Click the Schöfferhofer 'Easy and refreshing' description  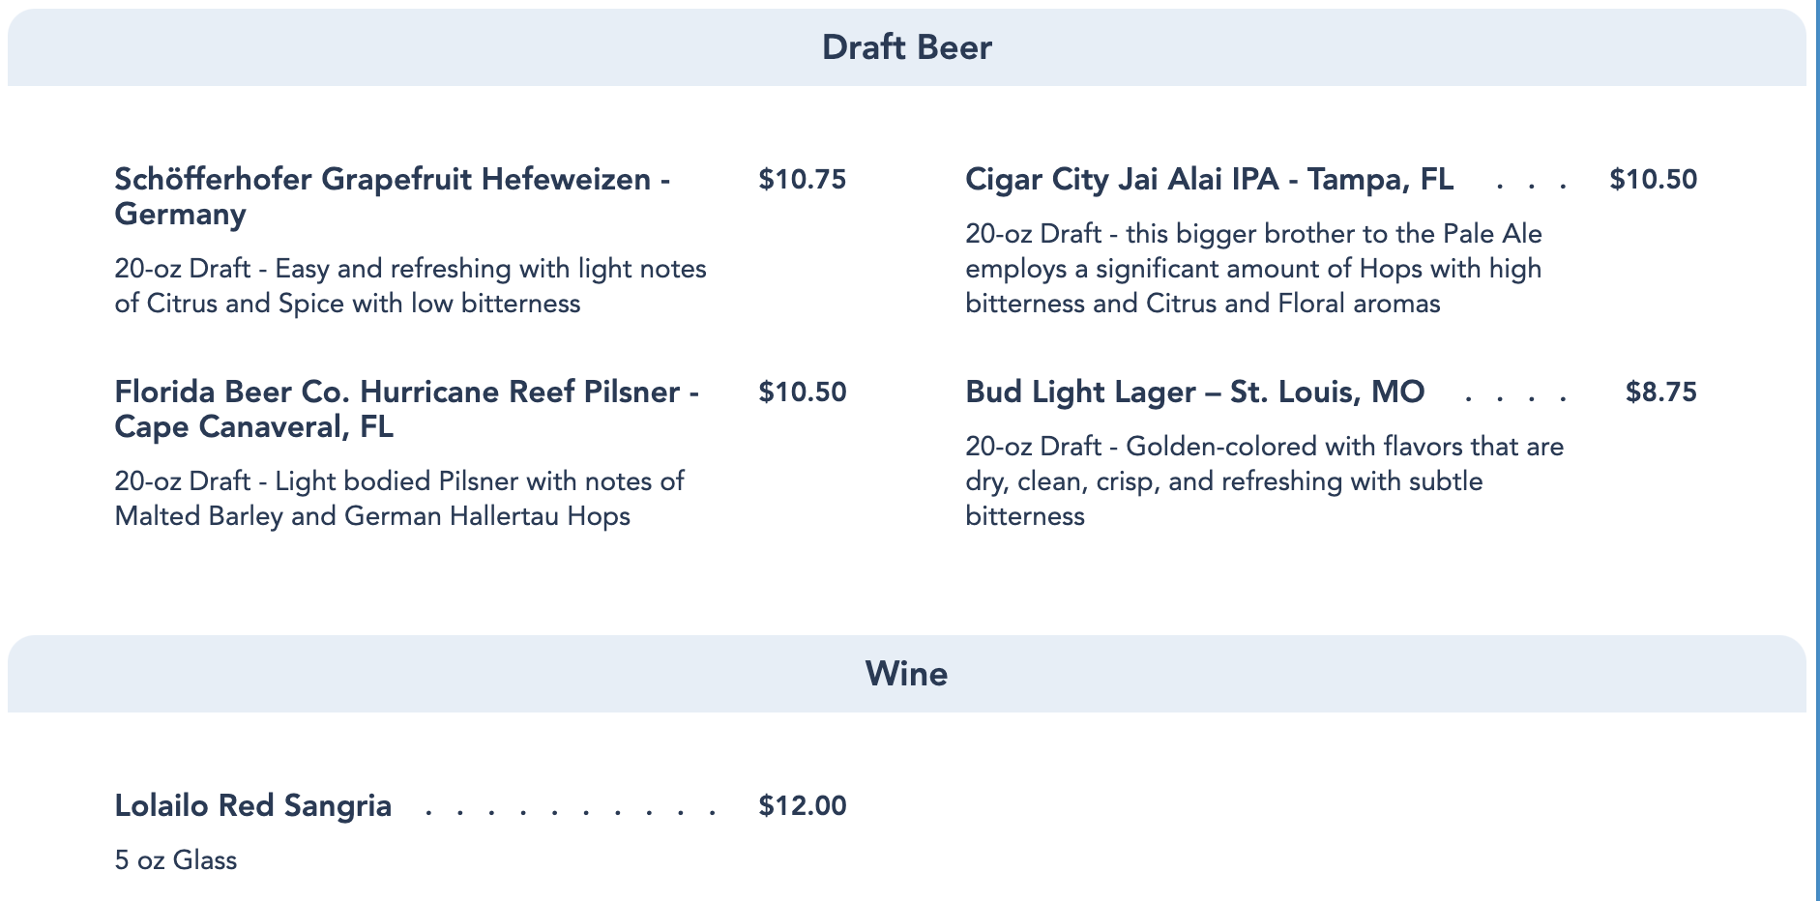pyautogui.click(x=410, y=286)
